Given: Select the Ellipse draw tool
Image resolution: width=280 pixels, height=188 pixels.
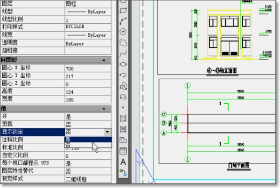Looking at the screenshot, I should pyautogui.click(x=123, y=64).
